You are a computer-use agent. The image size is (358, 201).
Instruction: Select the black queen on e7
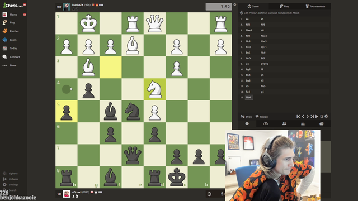(x=133, y=155)
